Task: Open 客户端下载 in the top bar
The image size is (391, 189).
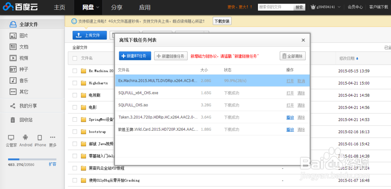Action: click(378, 7)
